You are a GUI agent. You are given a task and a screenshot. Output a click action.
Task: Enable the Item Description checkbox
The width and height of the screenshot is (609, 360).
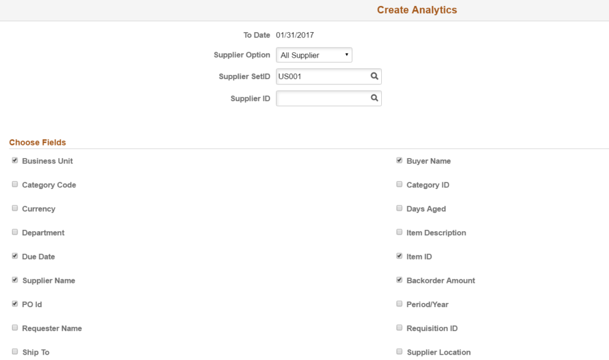(x=399, y=231)
